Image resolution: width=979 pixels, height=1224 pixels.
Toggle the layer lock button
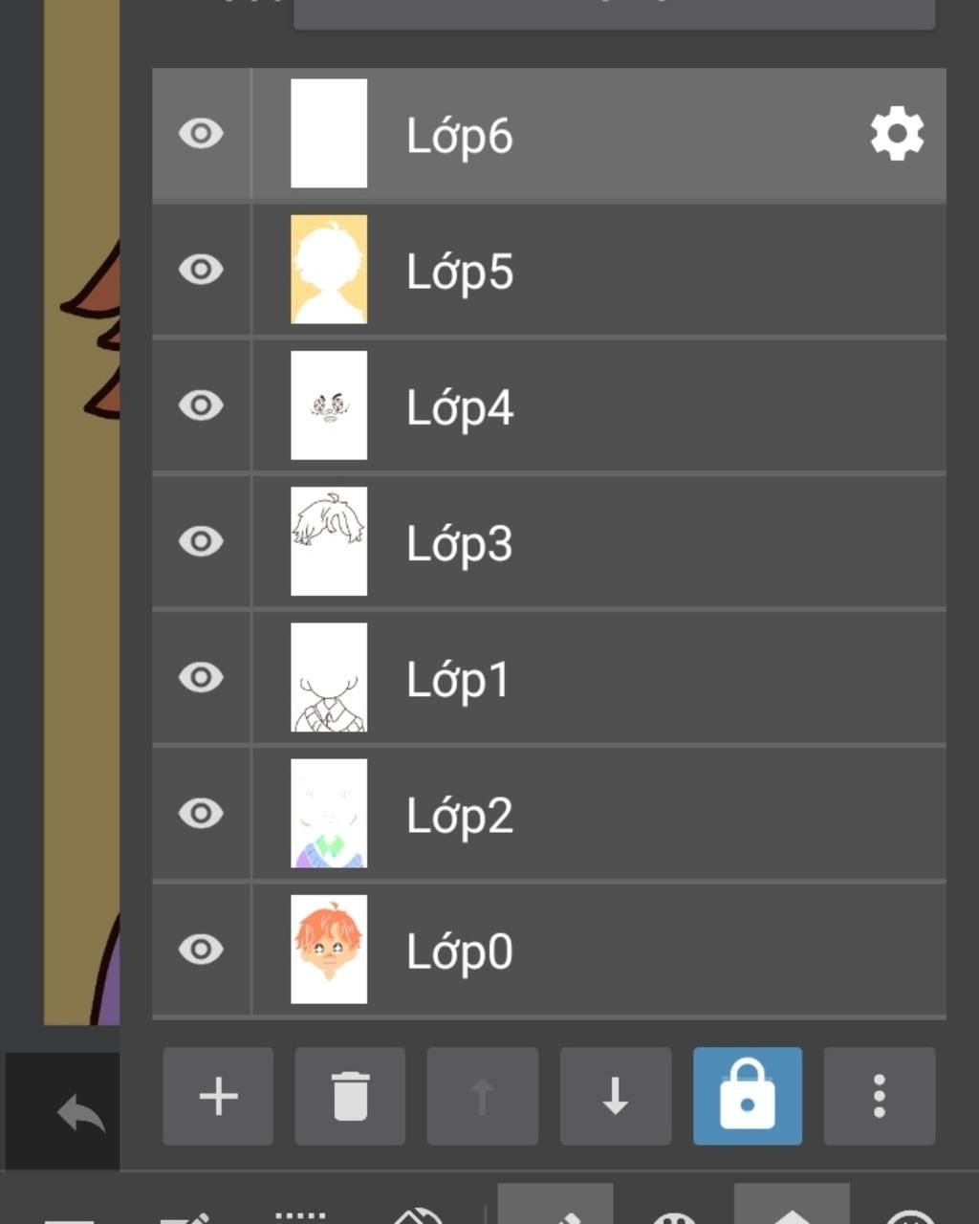pos(747,1096)
